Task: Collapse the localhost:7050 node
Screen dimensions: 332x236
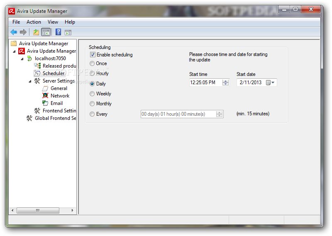Action: pyautogui.click(x=22, y=59)
